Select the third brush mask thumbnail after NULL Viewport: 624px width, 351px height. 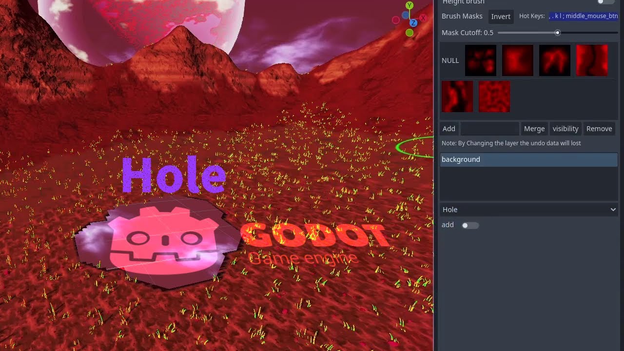tap(555, 60)
